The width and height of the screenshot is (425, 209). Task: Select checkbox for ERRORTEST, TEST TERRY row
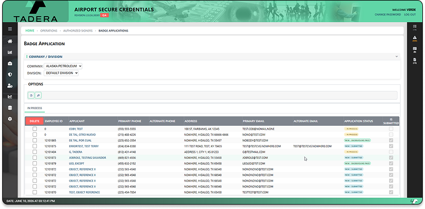point(35,146)
